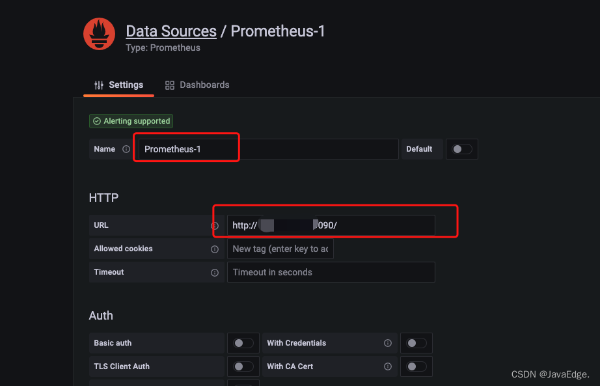Switch to the Settings tab
The image size is (600, 386).
(119, 85)
